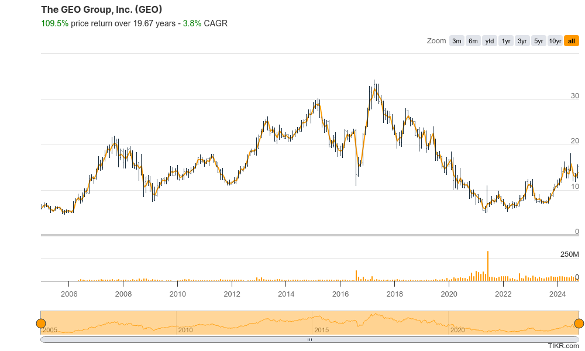The height and width of the screenshot is (351, 585).
Task: Click the 2020 x-axis label
Action: [x=449, y=294]
